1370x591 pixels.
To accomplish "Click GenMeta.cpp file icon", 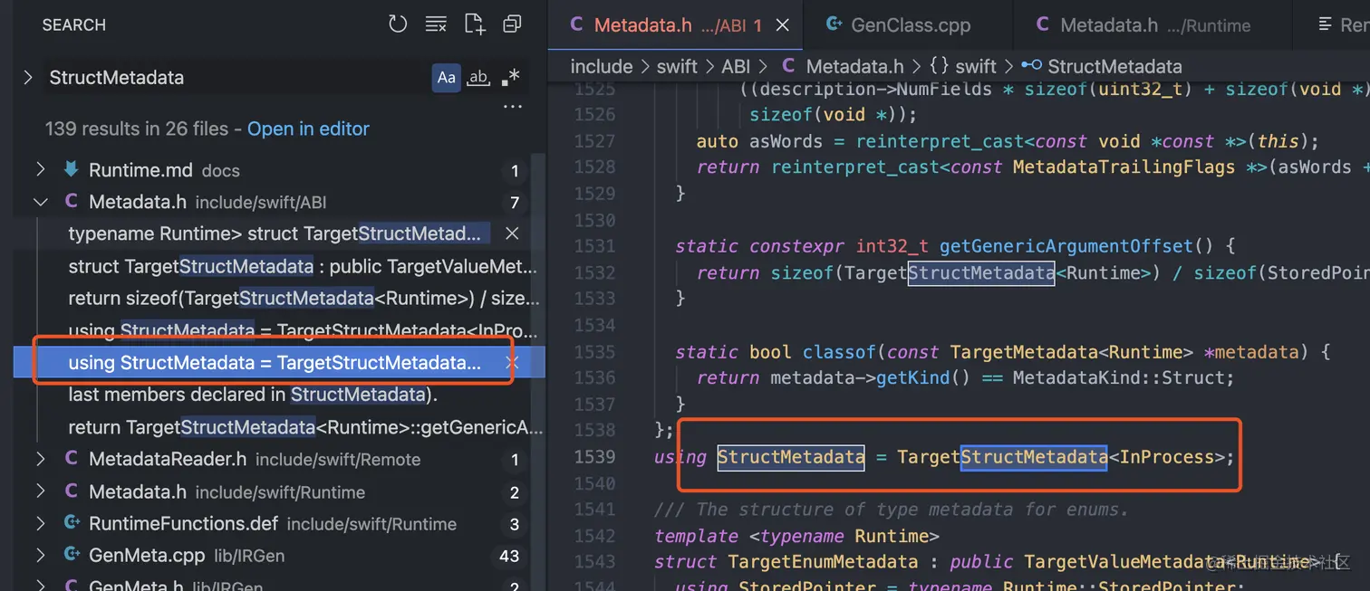I will click(x=72, y=556).
